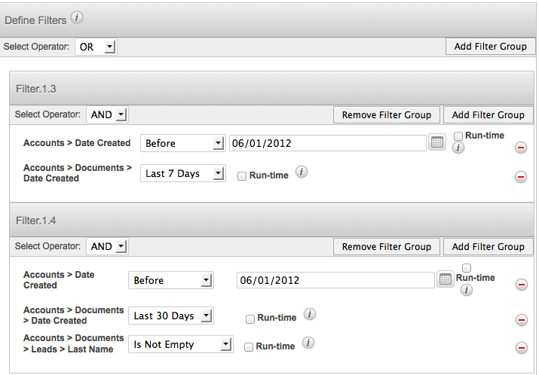Click the 06/01/2012 date field in Filter.1.4

(335, 280)
